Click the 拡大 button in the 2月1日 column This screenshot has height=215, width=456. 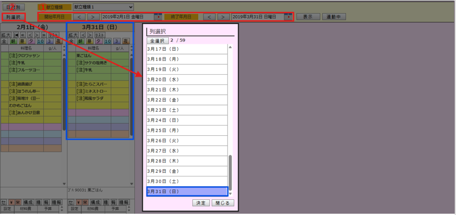6,35
